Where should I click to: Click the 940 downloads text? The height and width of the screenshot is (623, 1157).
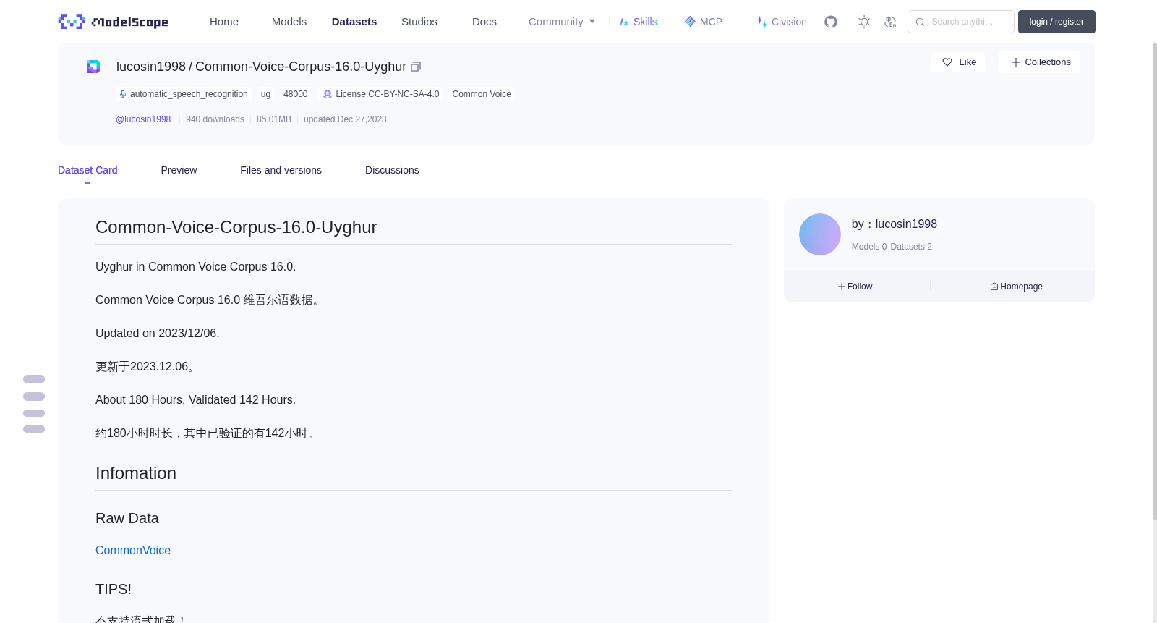tap(215, 119)
